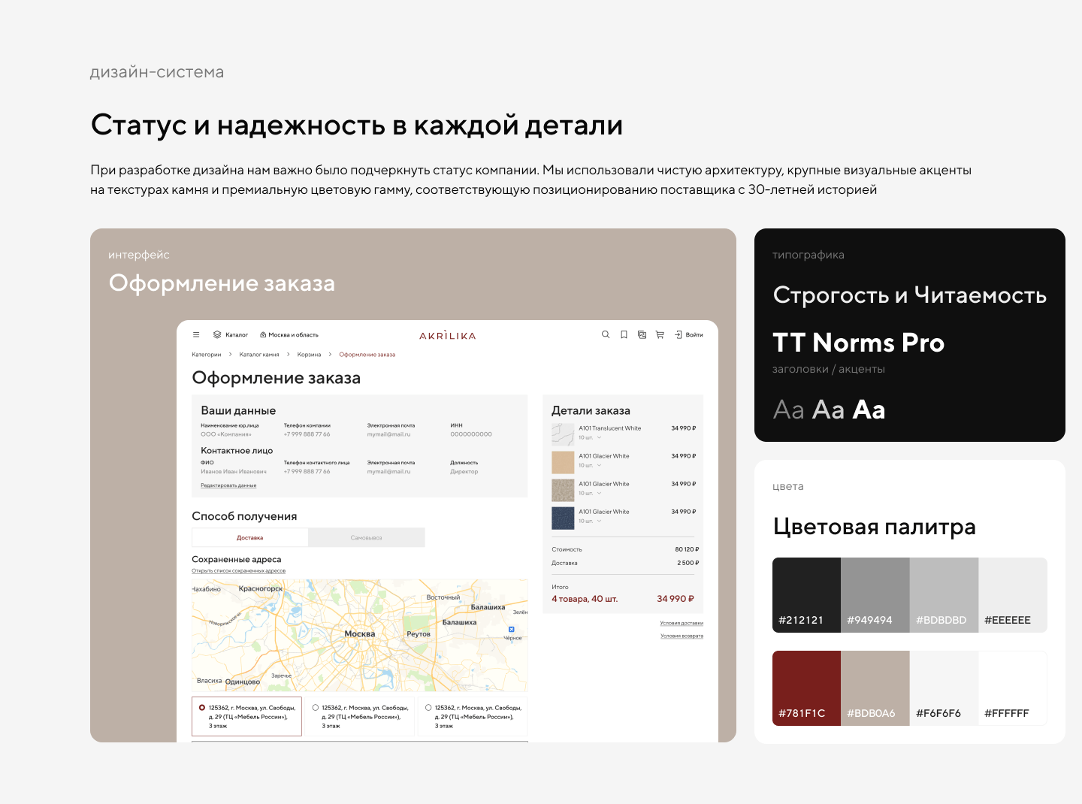Click the product name A101 Translucent White
Viewport: 1082px width, 804px height.
click(x=610, y=428)
